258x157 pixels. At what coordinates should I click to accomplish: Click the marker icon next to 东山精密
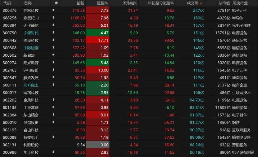coord(53,115)
